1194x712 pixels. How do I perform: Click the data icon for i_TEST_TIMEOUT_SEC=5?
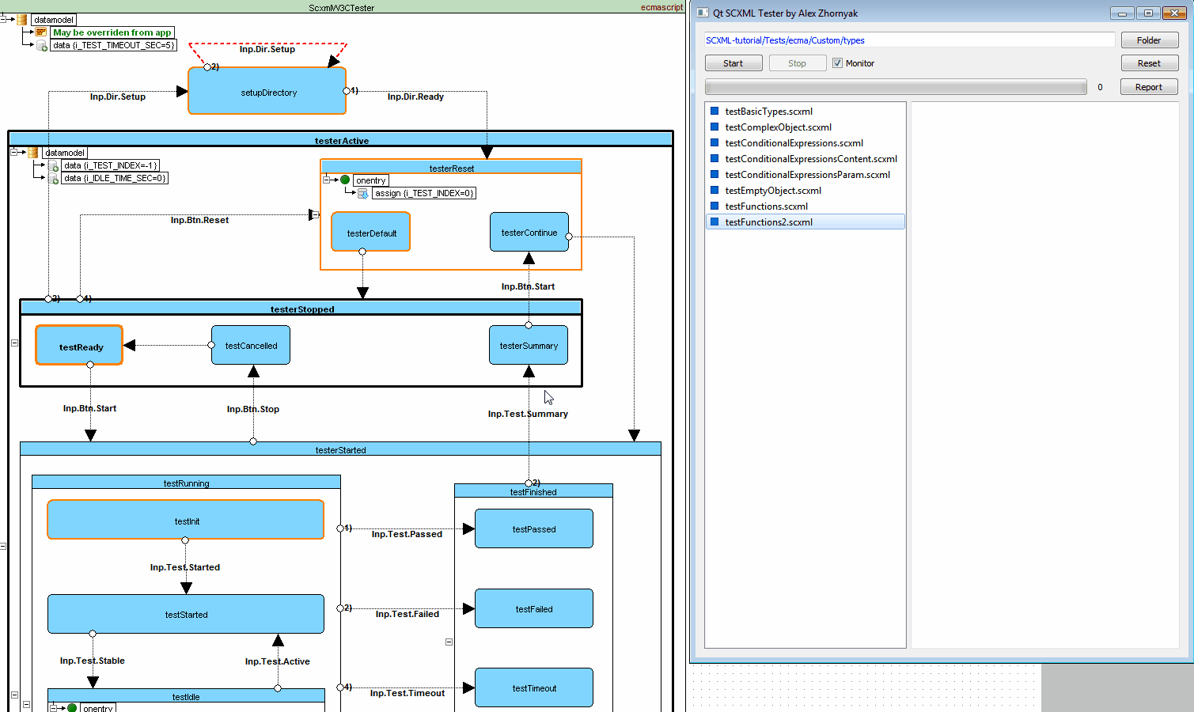[42, 46]
